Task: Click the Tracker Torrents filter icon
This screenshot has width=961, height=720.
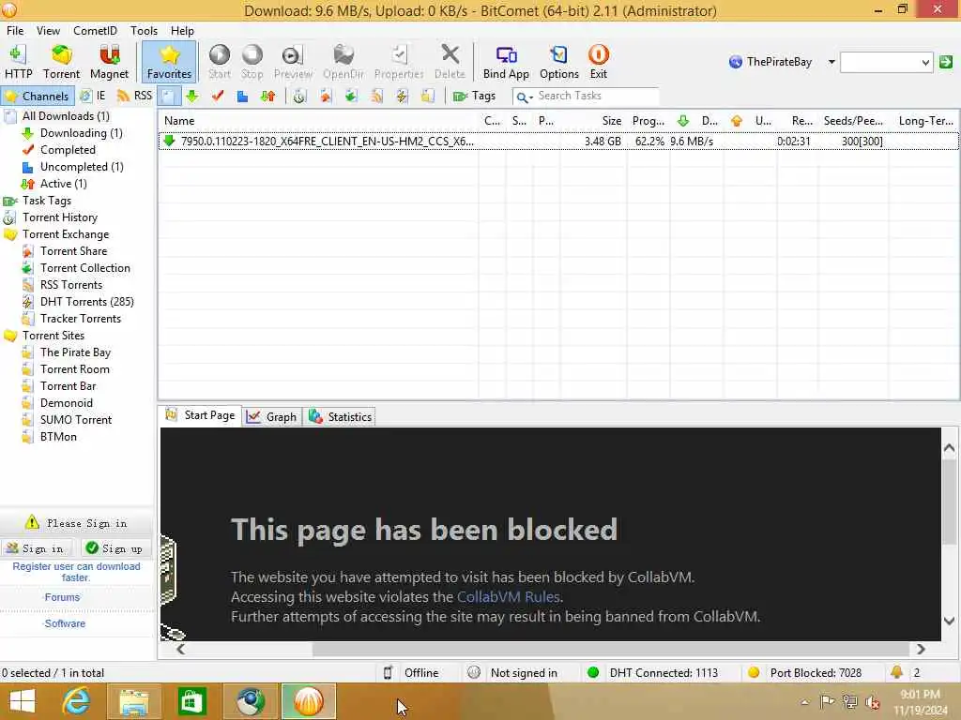Action: click(428, 97)
